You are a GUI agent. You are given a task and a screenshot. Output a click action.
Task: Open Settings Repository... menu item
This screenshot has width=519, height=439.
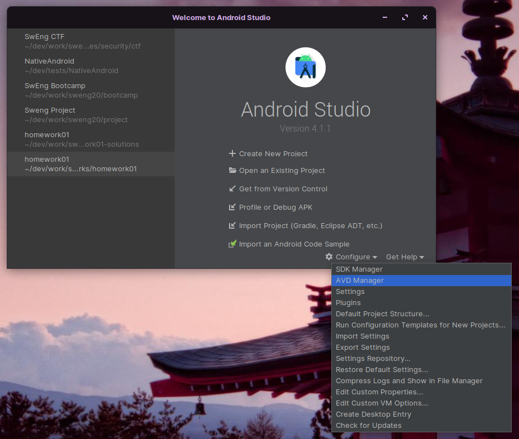421,358
